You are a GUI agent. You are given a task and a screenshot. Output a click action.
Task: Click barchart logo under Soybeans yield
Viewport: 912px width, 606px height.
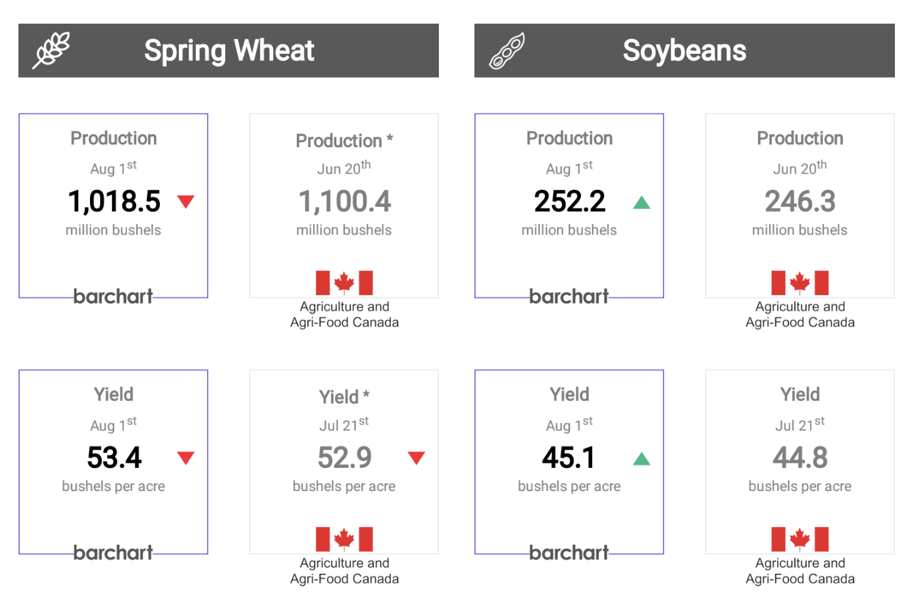coord(569,553)
